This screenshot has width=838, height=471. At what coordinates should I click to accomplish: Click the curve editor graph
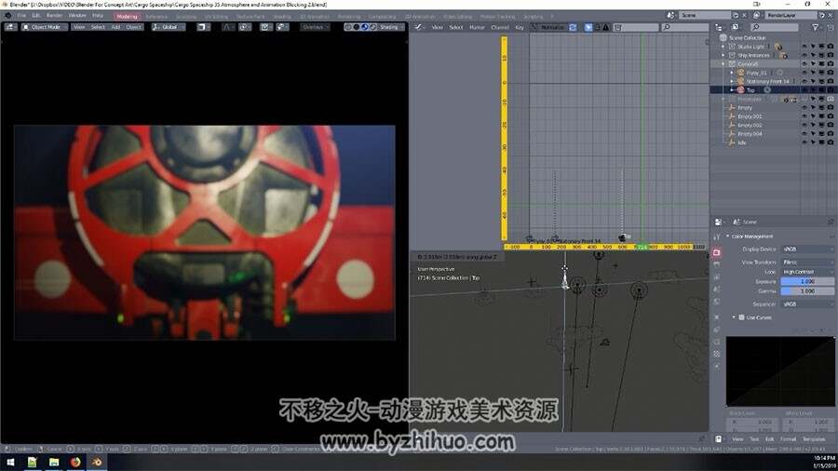[779, 371]
